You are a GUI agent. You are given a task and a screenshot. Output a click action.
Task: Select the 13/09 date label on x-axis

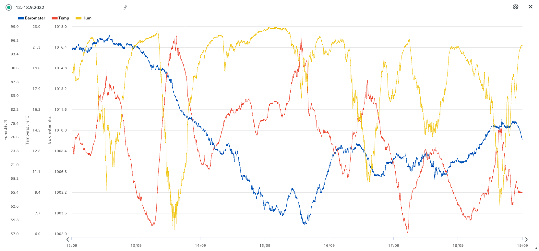point(136,245)
